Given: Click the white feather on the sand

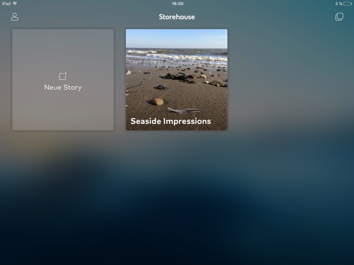Looking at the screenshot, I should tap(184, 110).
